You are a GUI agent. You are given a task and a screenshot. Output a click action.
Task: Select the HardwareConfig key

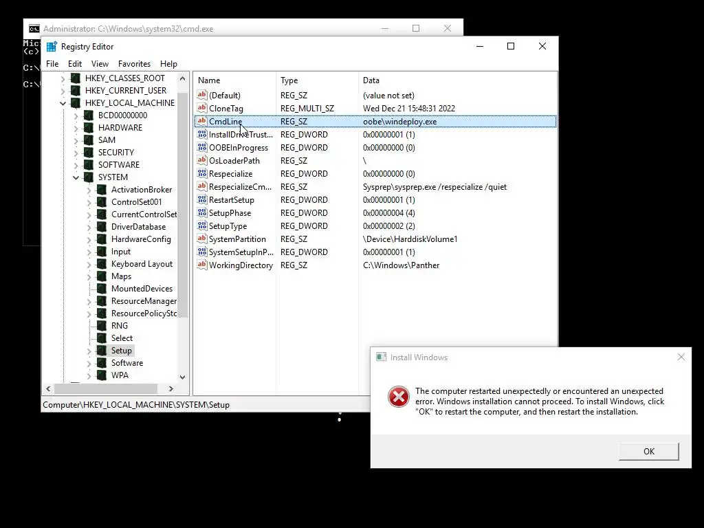(141, 239)
